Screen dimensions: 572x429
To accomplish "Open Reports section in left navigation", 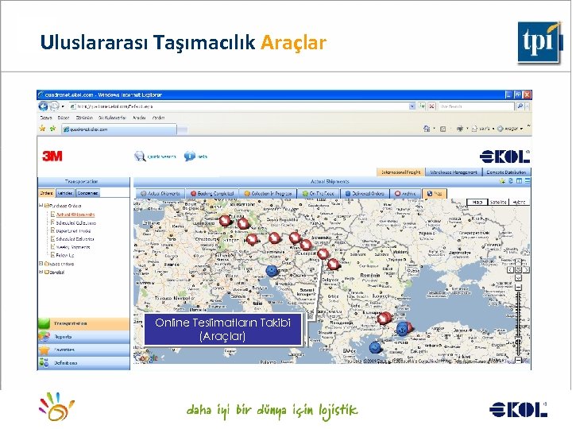I will coord(83,337).
